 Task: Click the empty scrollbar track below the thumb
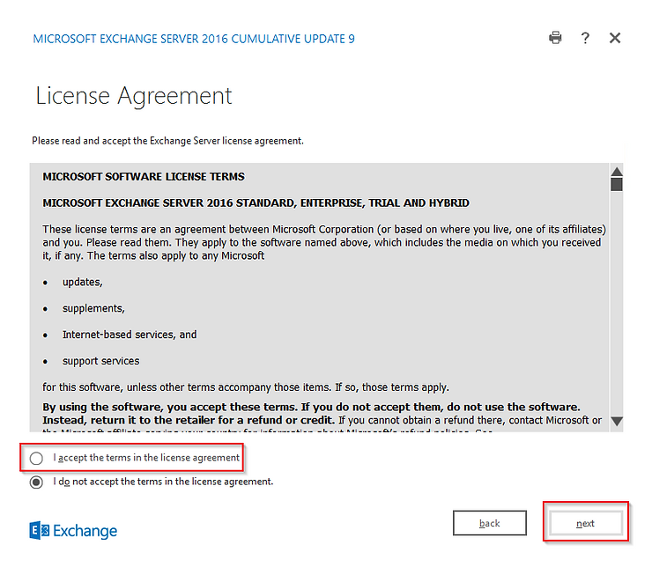click(x=617, y=308)
